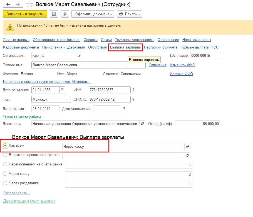Click the ИНН input field

click(110, 90)
